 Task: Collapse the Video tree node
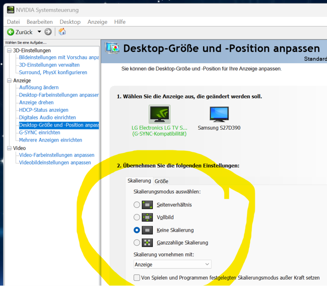pyautogui.click(x=9, y=148)
